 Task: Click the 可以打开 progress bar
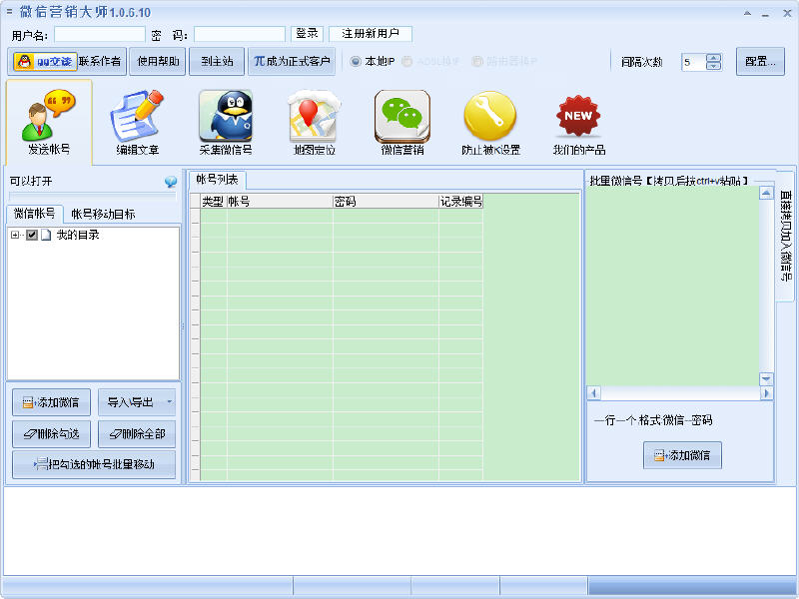point(92,196)
